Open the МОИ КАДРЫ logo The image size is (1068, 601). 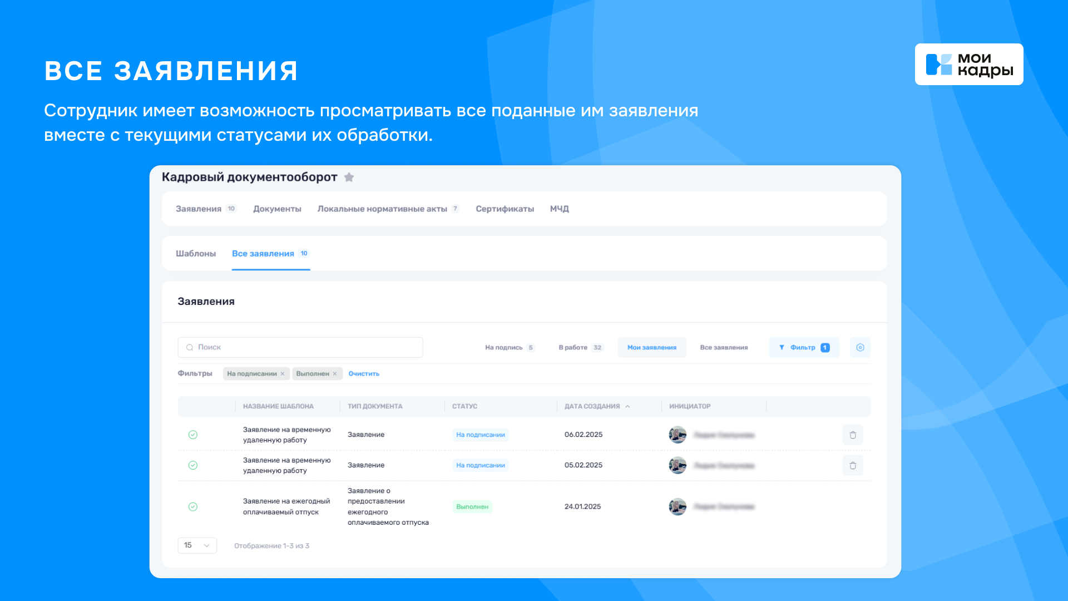coord(968,64)
